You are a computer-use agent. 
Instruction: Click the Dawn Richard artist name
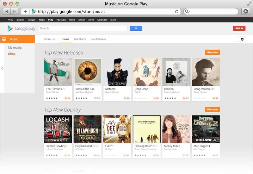point(112,92)
